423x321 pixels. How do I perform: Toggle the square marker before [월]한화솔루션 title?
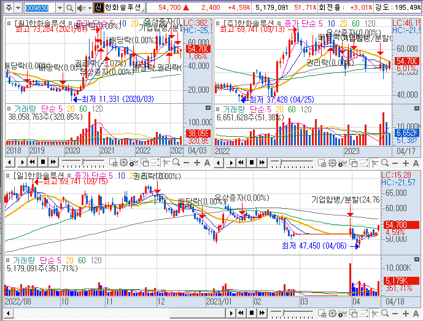coord(9,23)
